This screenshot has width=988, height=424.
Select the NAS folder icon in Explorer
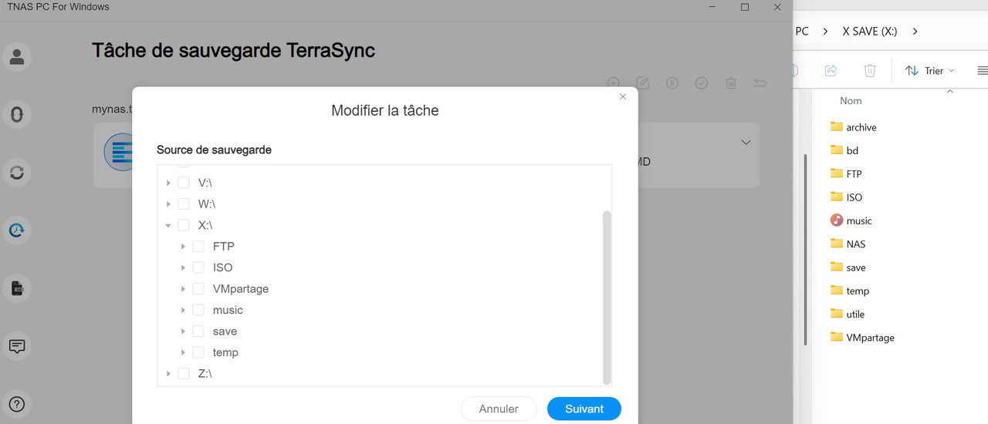coord(837,243)
